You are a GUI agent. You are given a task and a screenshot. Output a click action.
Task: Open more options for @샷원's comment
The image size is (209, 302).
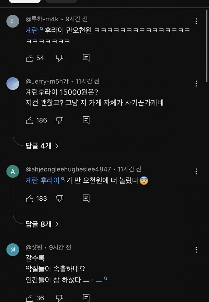coord(196,250)
